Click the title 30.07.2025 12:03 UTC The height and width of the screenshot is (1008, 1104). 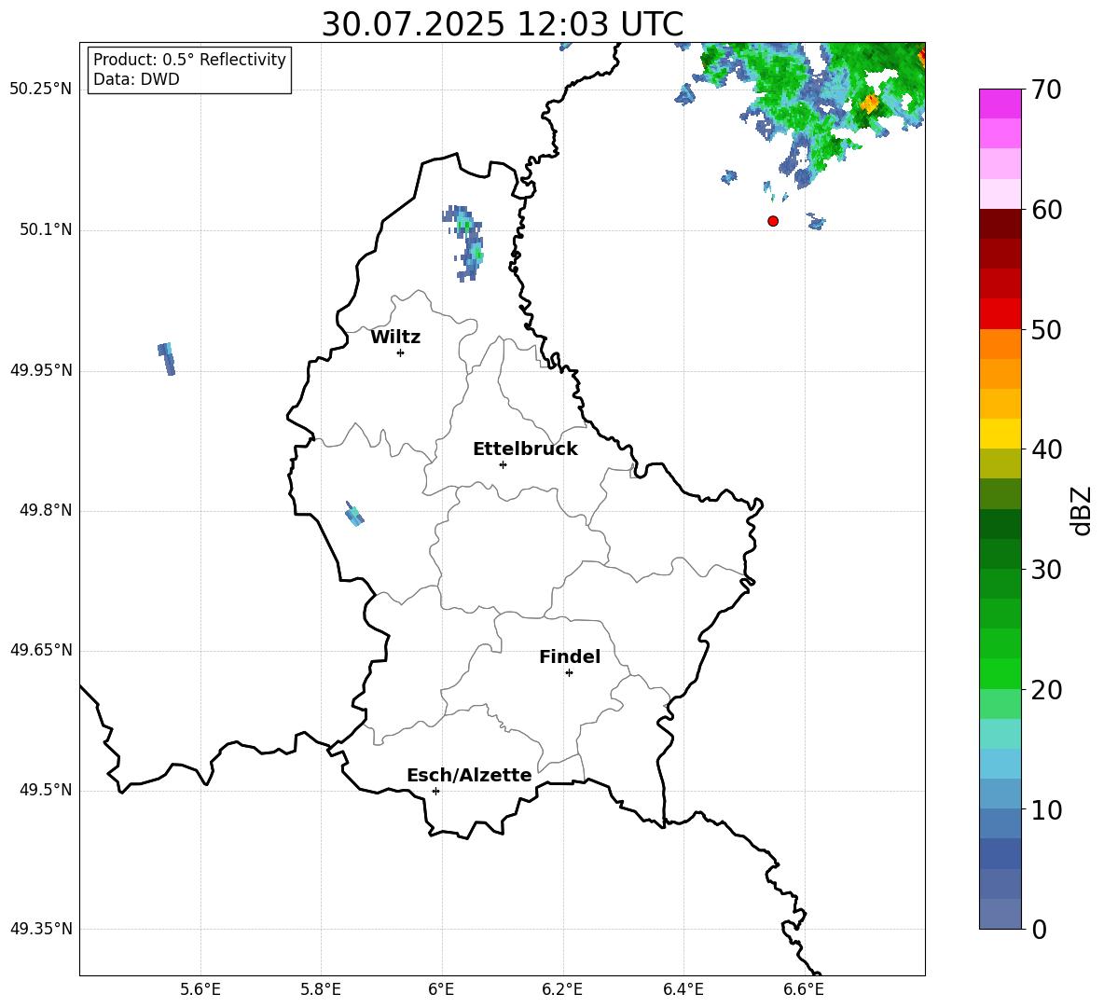[x=502, y=24]
